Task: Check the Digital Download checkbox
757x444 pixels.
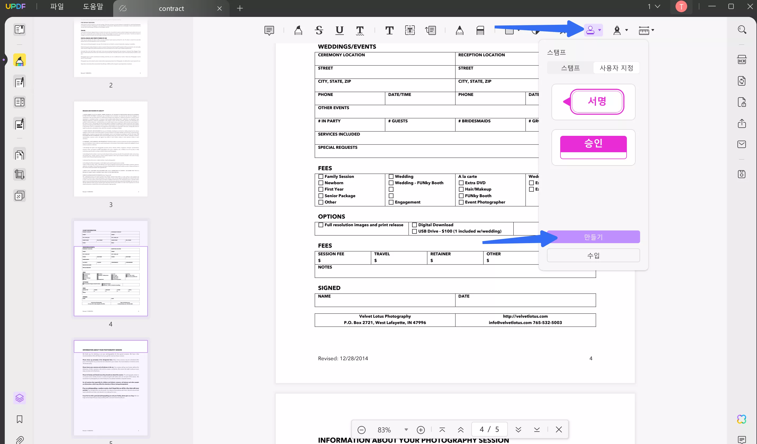Action: [x=414, y=225]
